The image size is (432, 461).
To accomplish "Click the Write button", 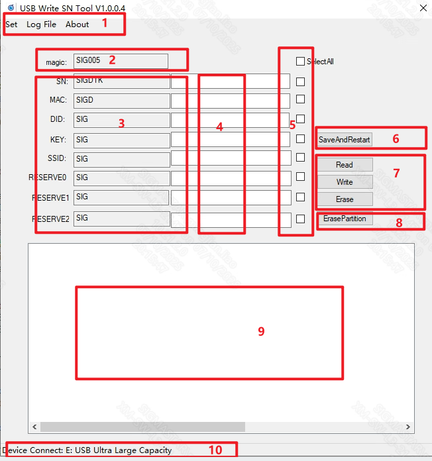I will point(345,182).
